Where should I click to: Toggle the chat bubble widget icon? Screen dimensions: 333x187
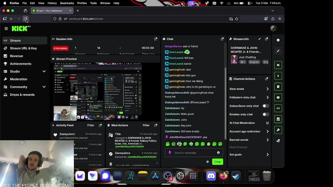click(x=278, y=97)
